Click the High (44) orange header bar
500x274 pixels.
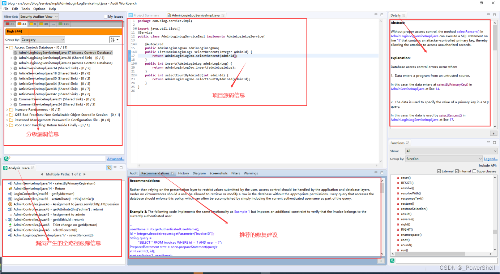64,31
